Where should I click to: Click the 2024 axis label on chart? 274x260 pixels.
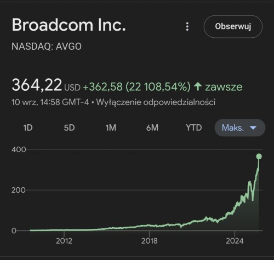[x=235, y=241]
